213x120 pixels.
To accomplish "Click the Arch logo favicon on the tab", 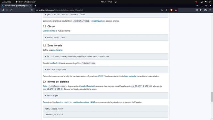I will [x=3, y=6].
